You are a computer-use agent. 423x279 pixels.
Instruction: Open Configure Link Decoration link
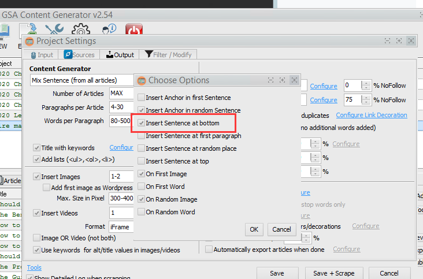(372, 115)
